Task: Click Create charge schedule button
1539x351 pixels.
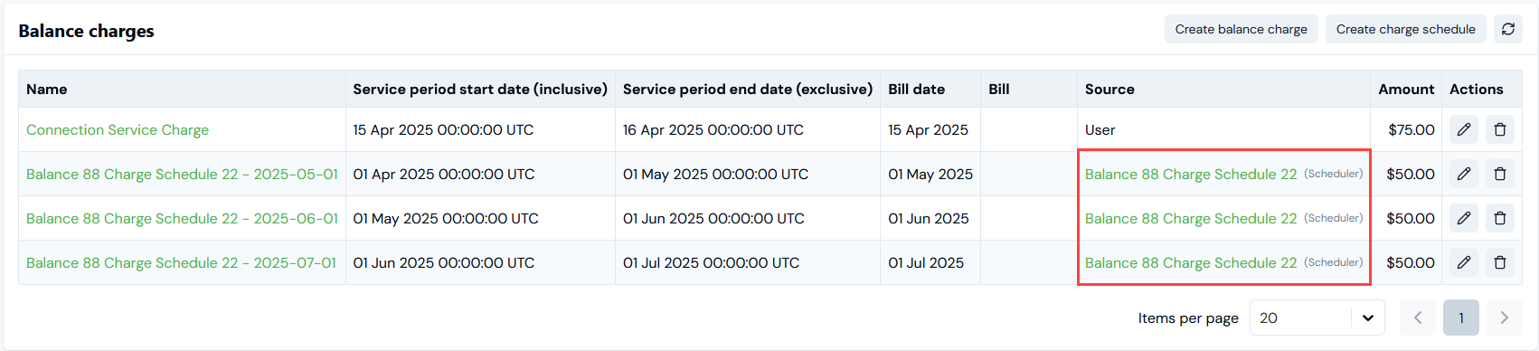Action: coord(1406,29)
